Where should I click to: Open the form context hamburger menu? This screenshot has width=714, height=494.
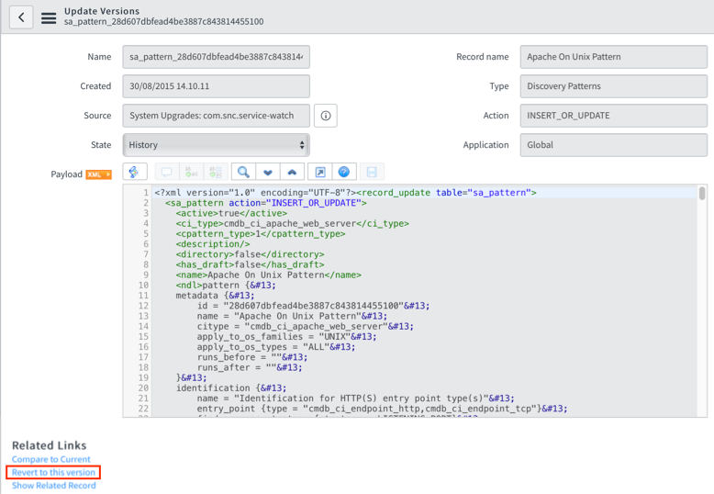click(49, 17)
